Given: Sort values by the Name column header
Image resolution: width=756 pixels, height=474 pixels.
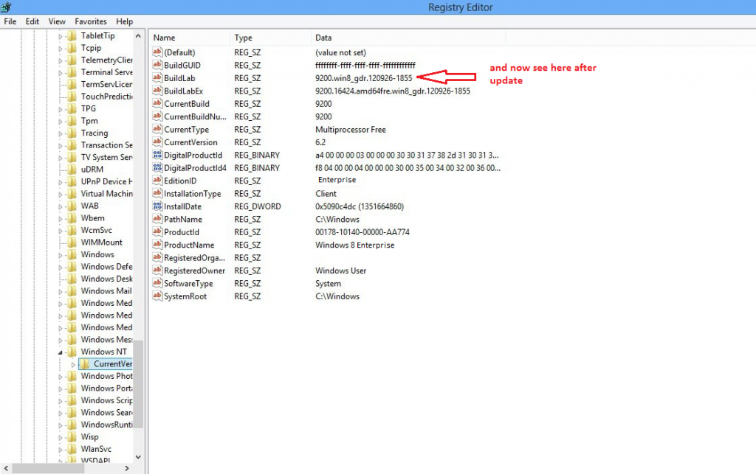Looking at the screenshot, I should click(x=190, y=38).
